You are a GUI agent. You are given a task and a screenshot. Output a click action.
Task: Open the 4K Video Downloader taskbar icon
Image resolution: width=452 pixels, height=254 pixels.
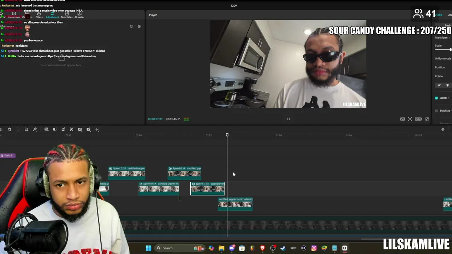click(304, 248)
